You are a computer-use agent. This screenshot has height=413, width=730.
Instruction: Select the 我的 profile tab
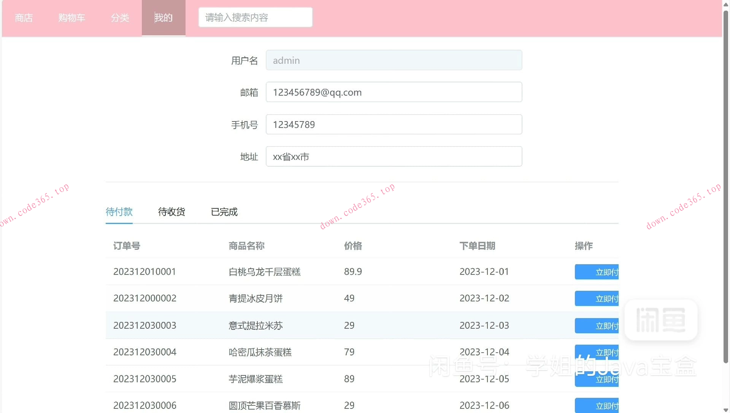(x=163, y=17)
